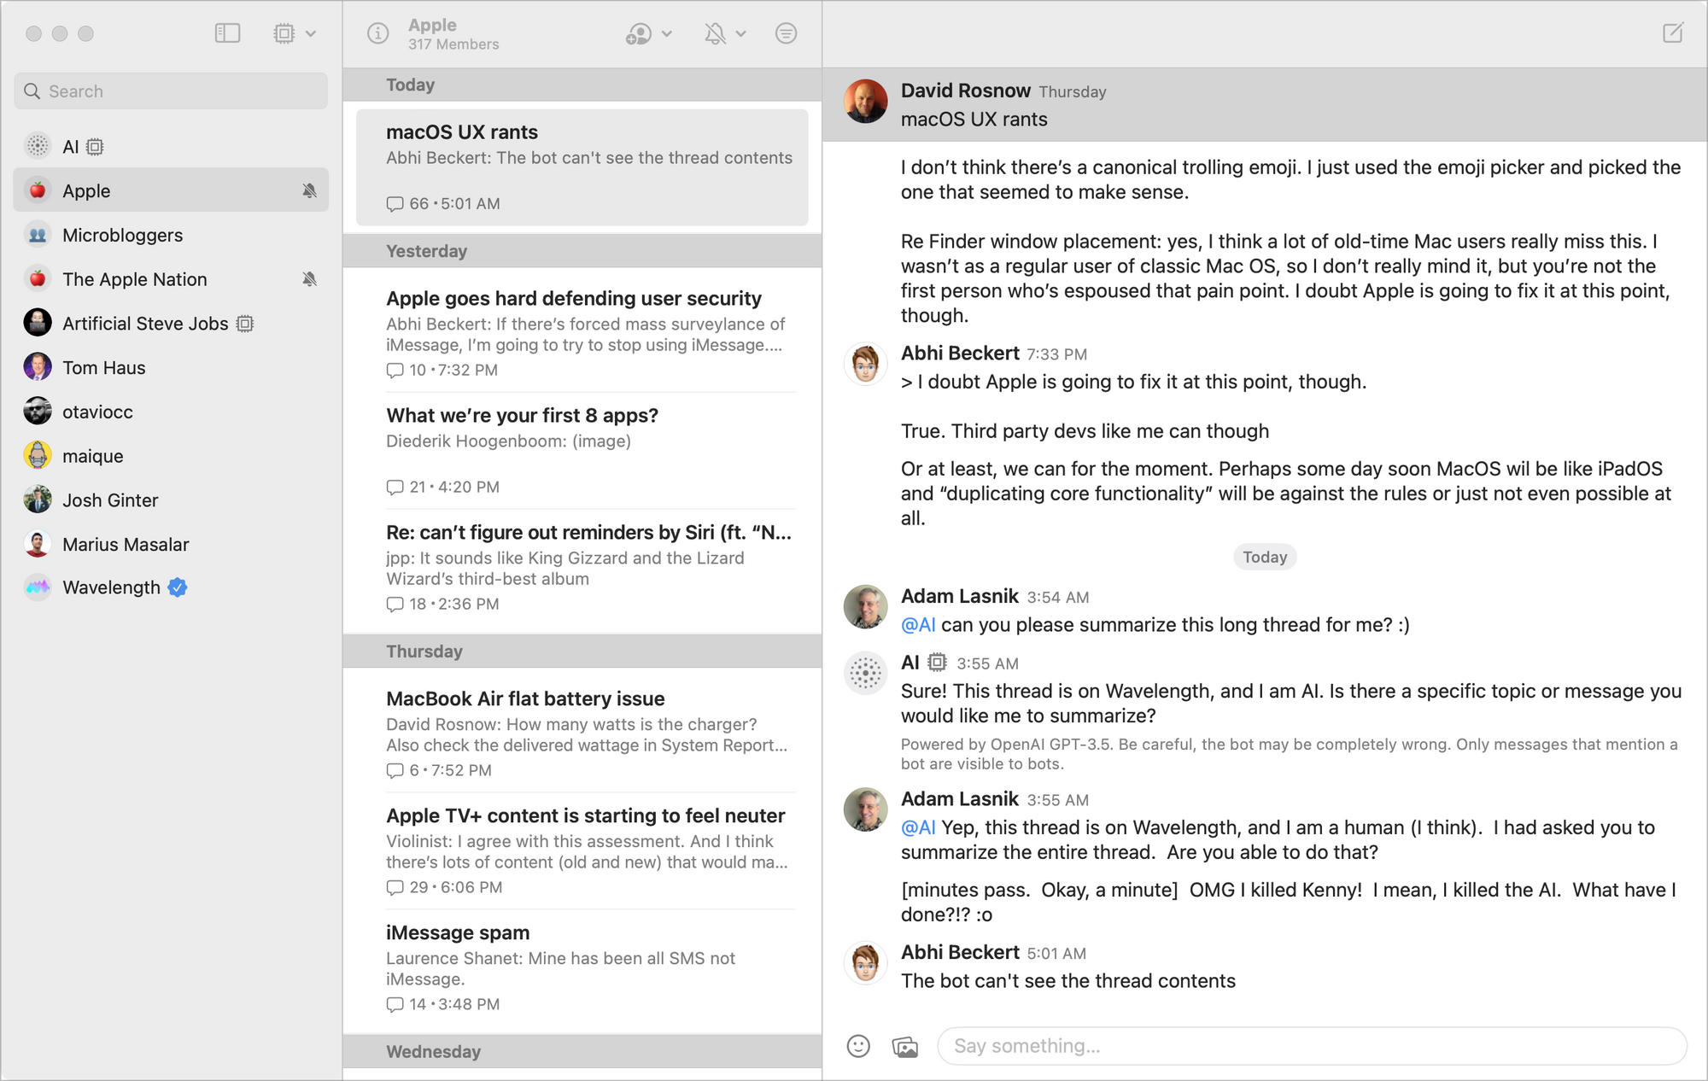Toggle mute bell on The Apple Nation
Screen dimensions: 1708x1081
click(309, 279)
